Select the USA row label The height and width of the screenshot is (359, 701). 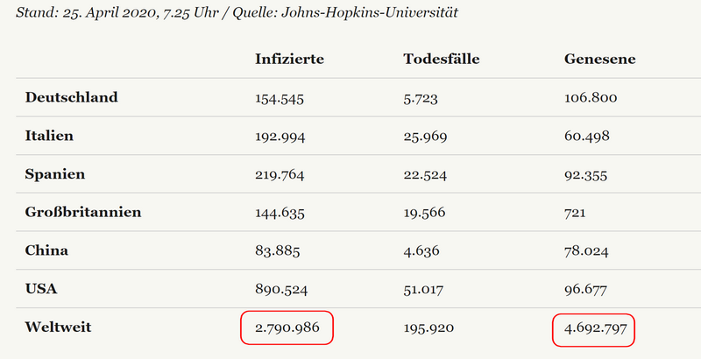pos(41,289)
